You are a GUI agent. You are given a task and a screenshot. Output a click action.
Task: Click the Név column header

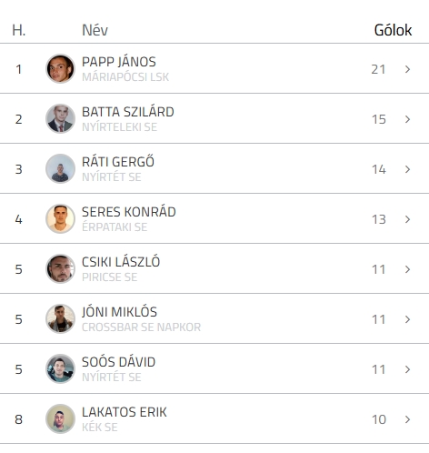tap(95, 30)
